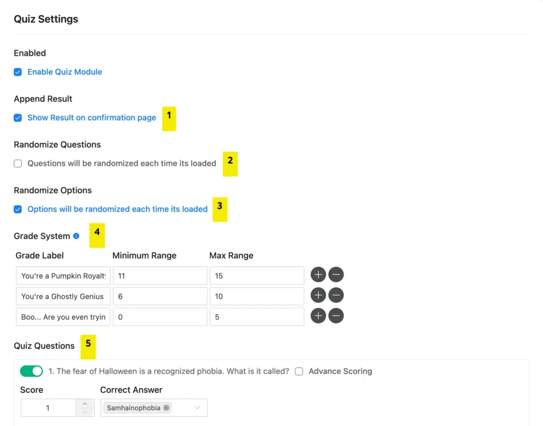
Task: Uncheck Options will be randomized
Action: pyautogui.click(x=17, y=209)
